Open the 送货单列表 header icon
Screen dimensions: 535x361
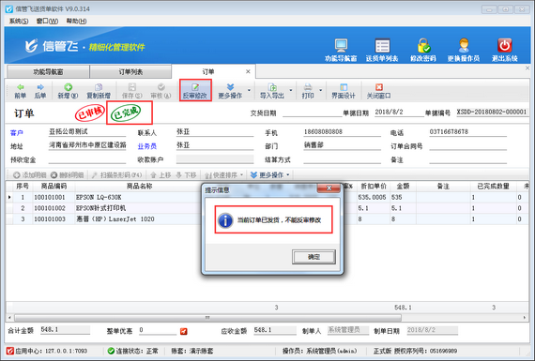coord(382,46)
